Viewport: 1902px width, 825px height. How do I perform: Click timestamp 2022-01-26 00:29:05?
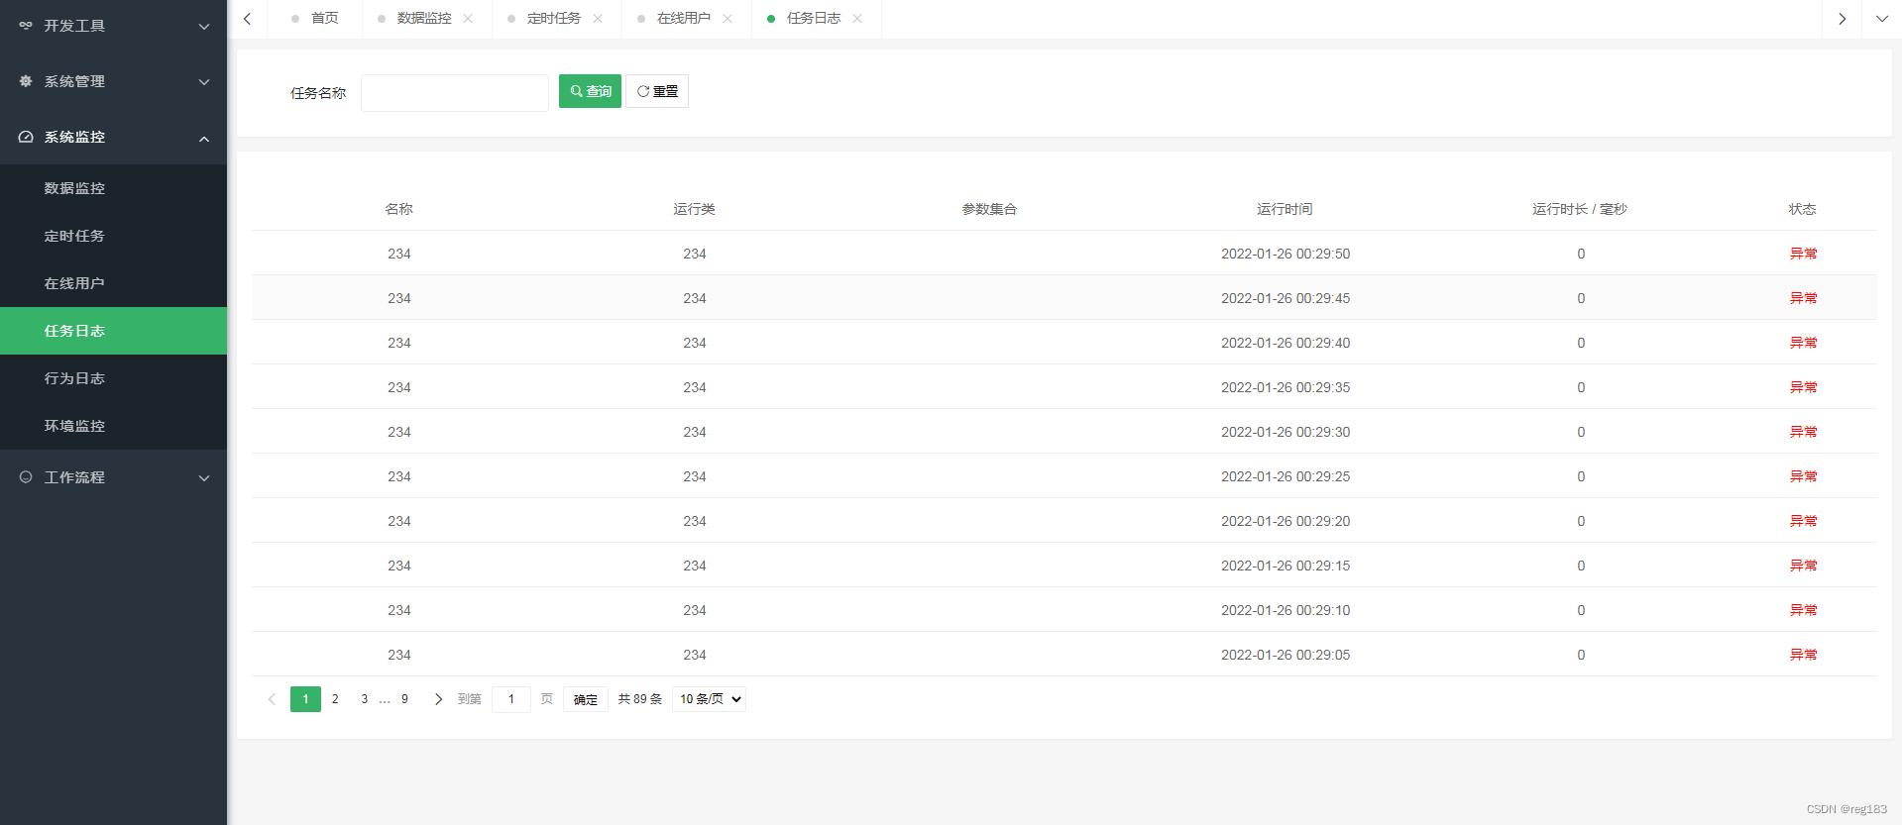[x=1286, y=655]
